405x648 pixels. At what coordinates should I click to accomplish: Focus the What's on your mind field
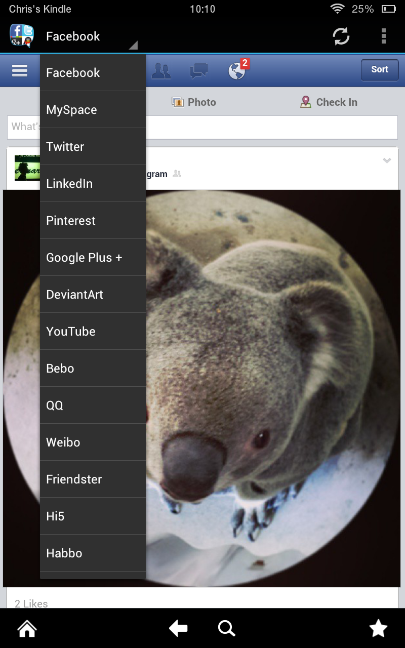[x=202, y=127]
